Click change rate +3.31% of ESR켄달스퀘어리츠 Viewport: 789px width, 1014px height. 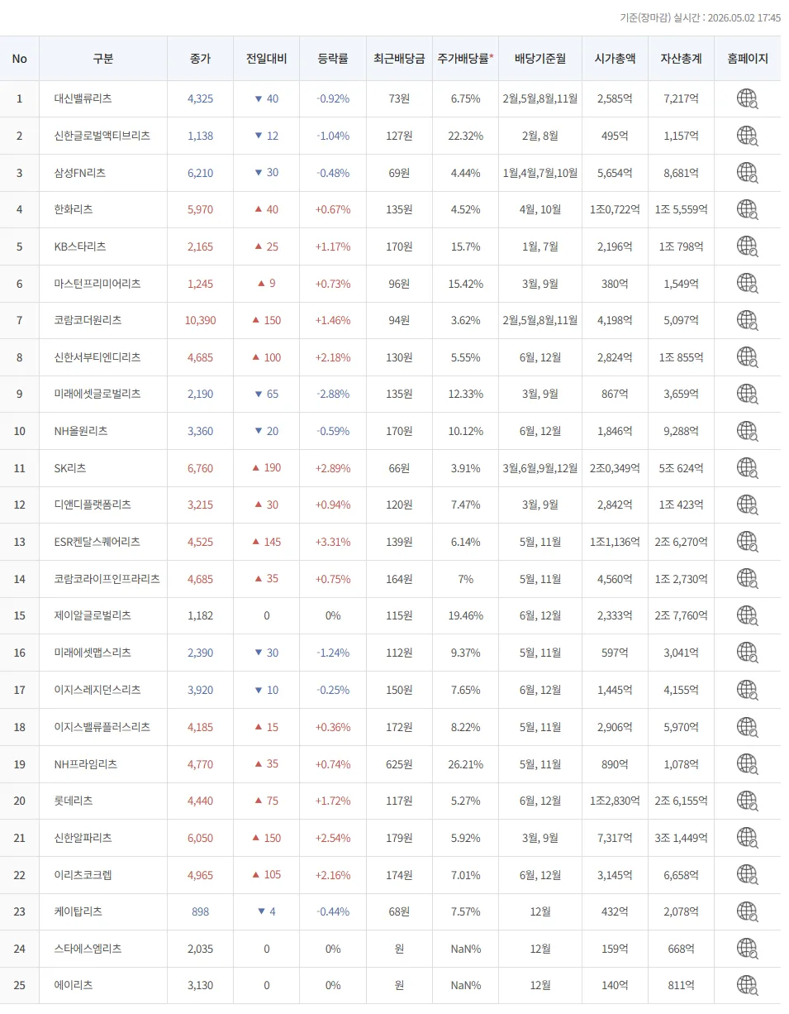click(x=333, y=542)
